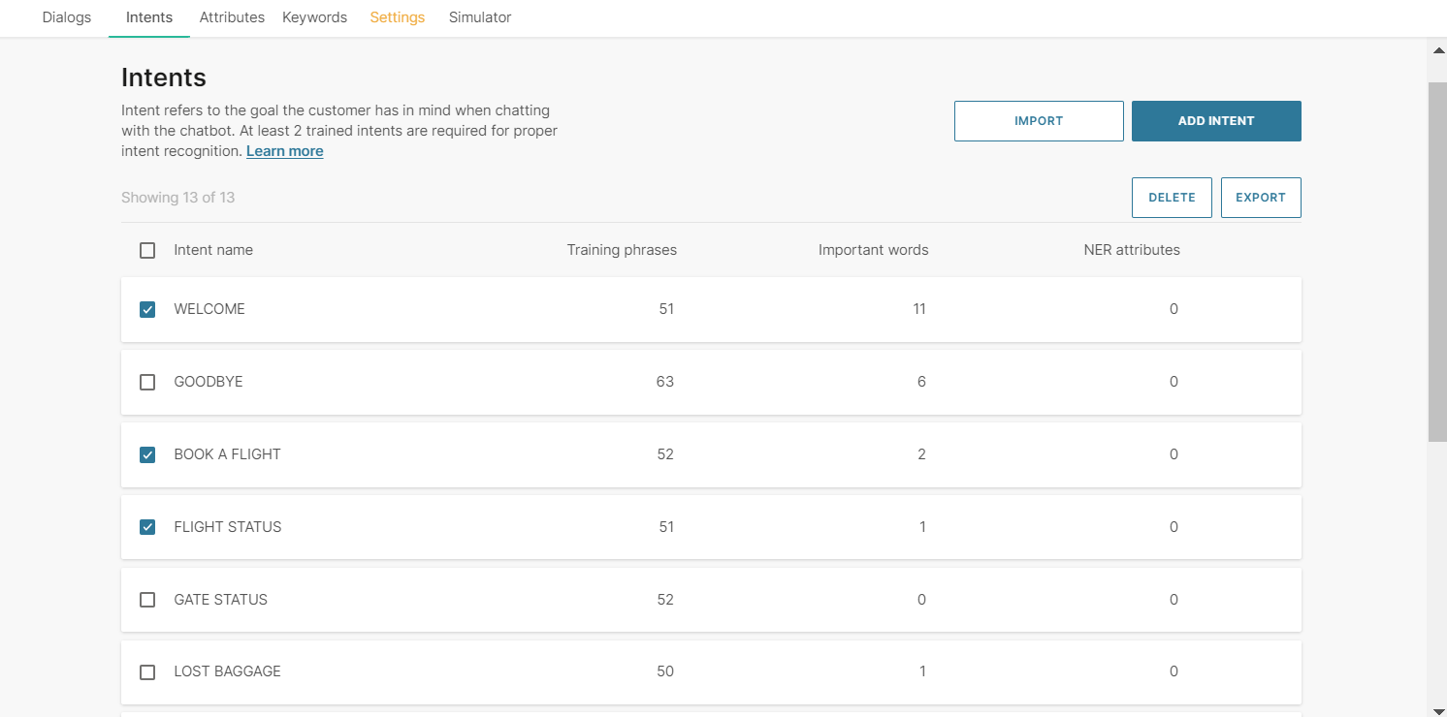Check the GOODBYE intent checkbox

tap(147, 382)
